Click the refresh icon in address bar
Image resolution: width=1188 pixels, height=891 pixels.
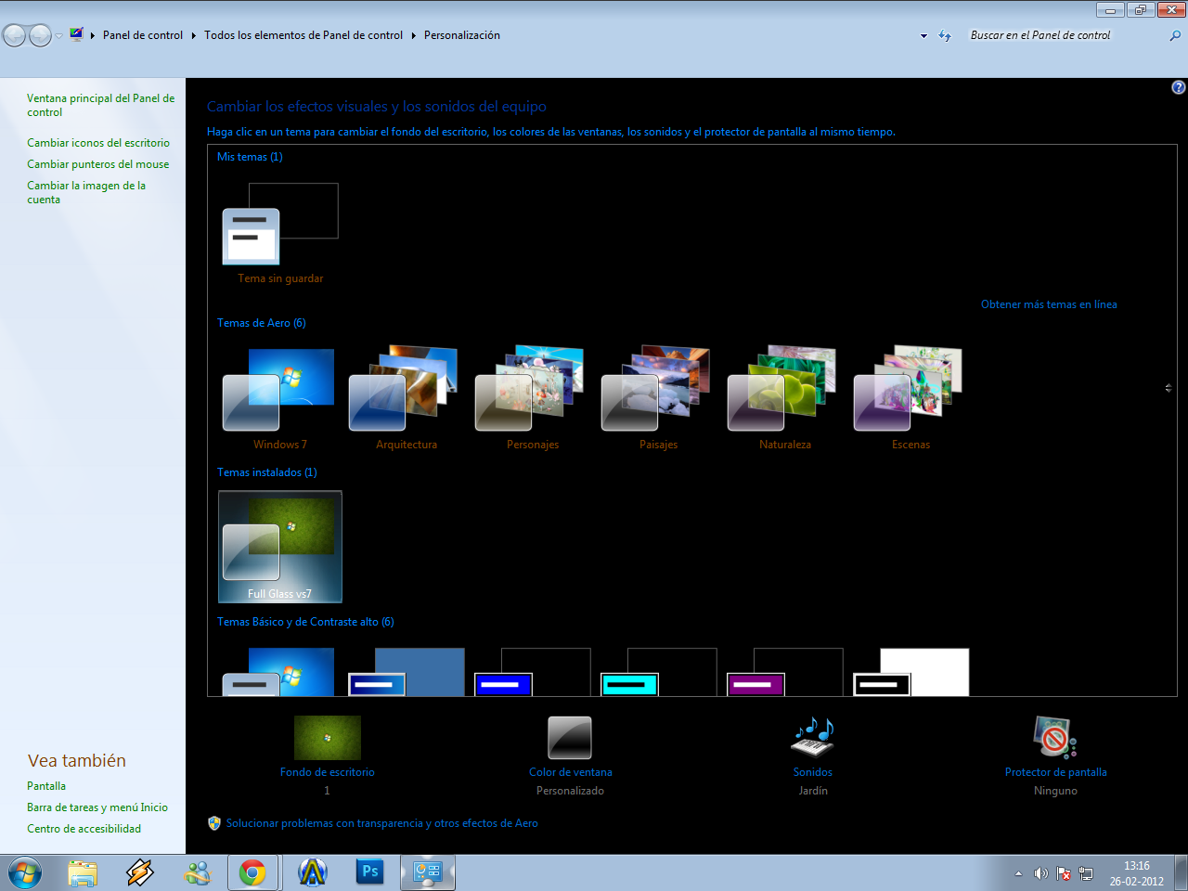945,35
